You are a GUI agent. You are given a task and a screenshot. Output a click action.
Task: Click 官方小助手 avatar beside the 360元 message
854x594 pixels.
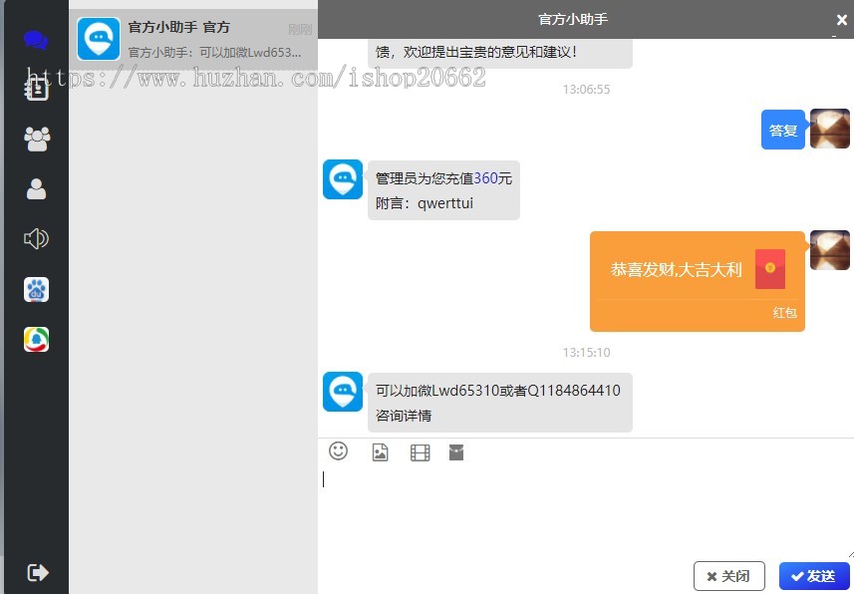342,179
